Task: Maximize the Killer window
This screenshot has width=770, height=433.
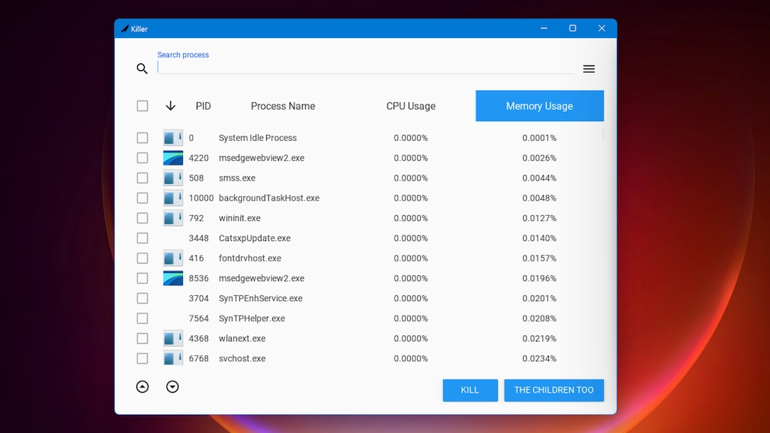Action: coord(573,28)
